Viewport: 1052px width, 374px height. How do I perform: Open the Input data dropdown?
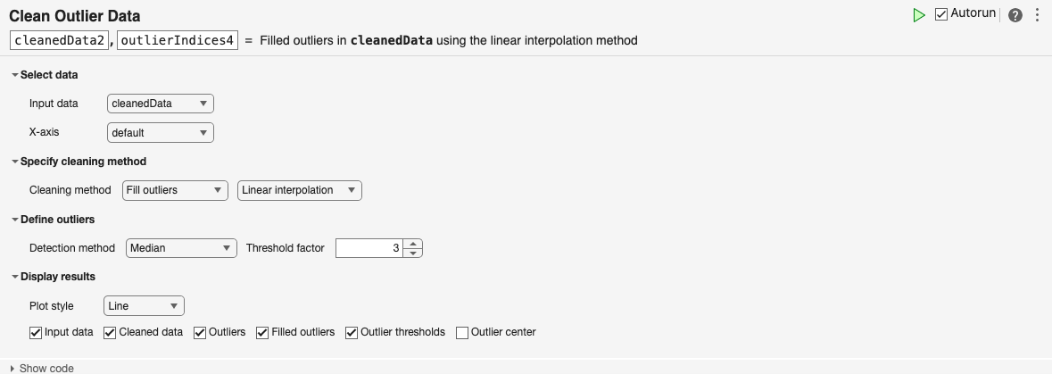click(x=160, y=104)
